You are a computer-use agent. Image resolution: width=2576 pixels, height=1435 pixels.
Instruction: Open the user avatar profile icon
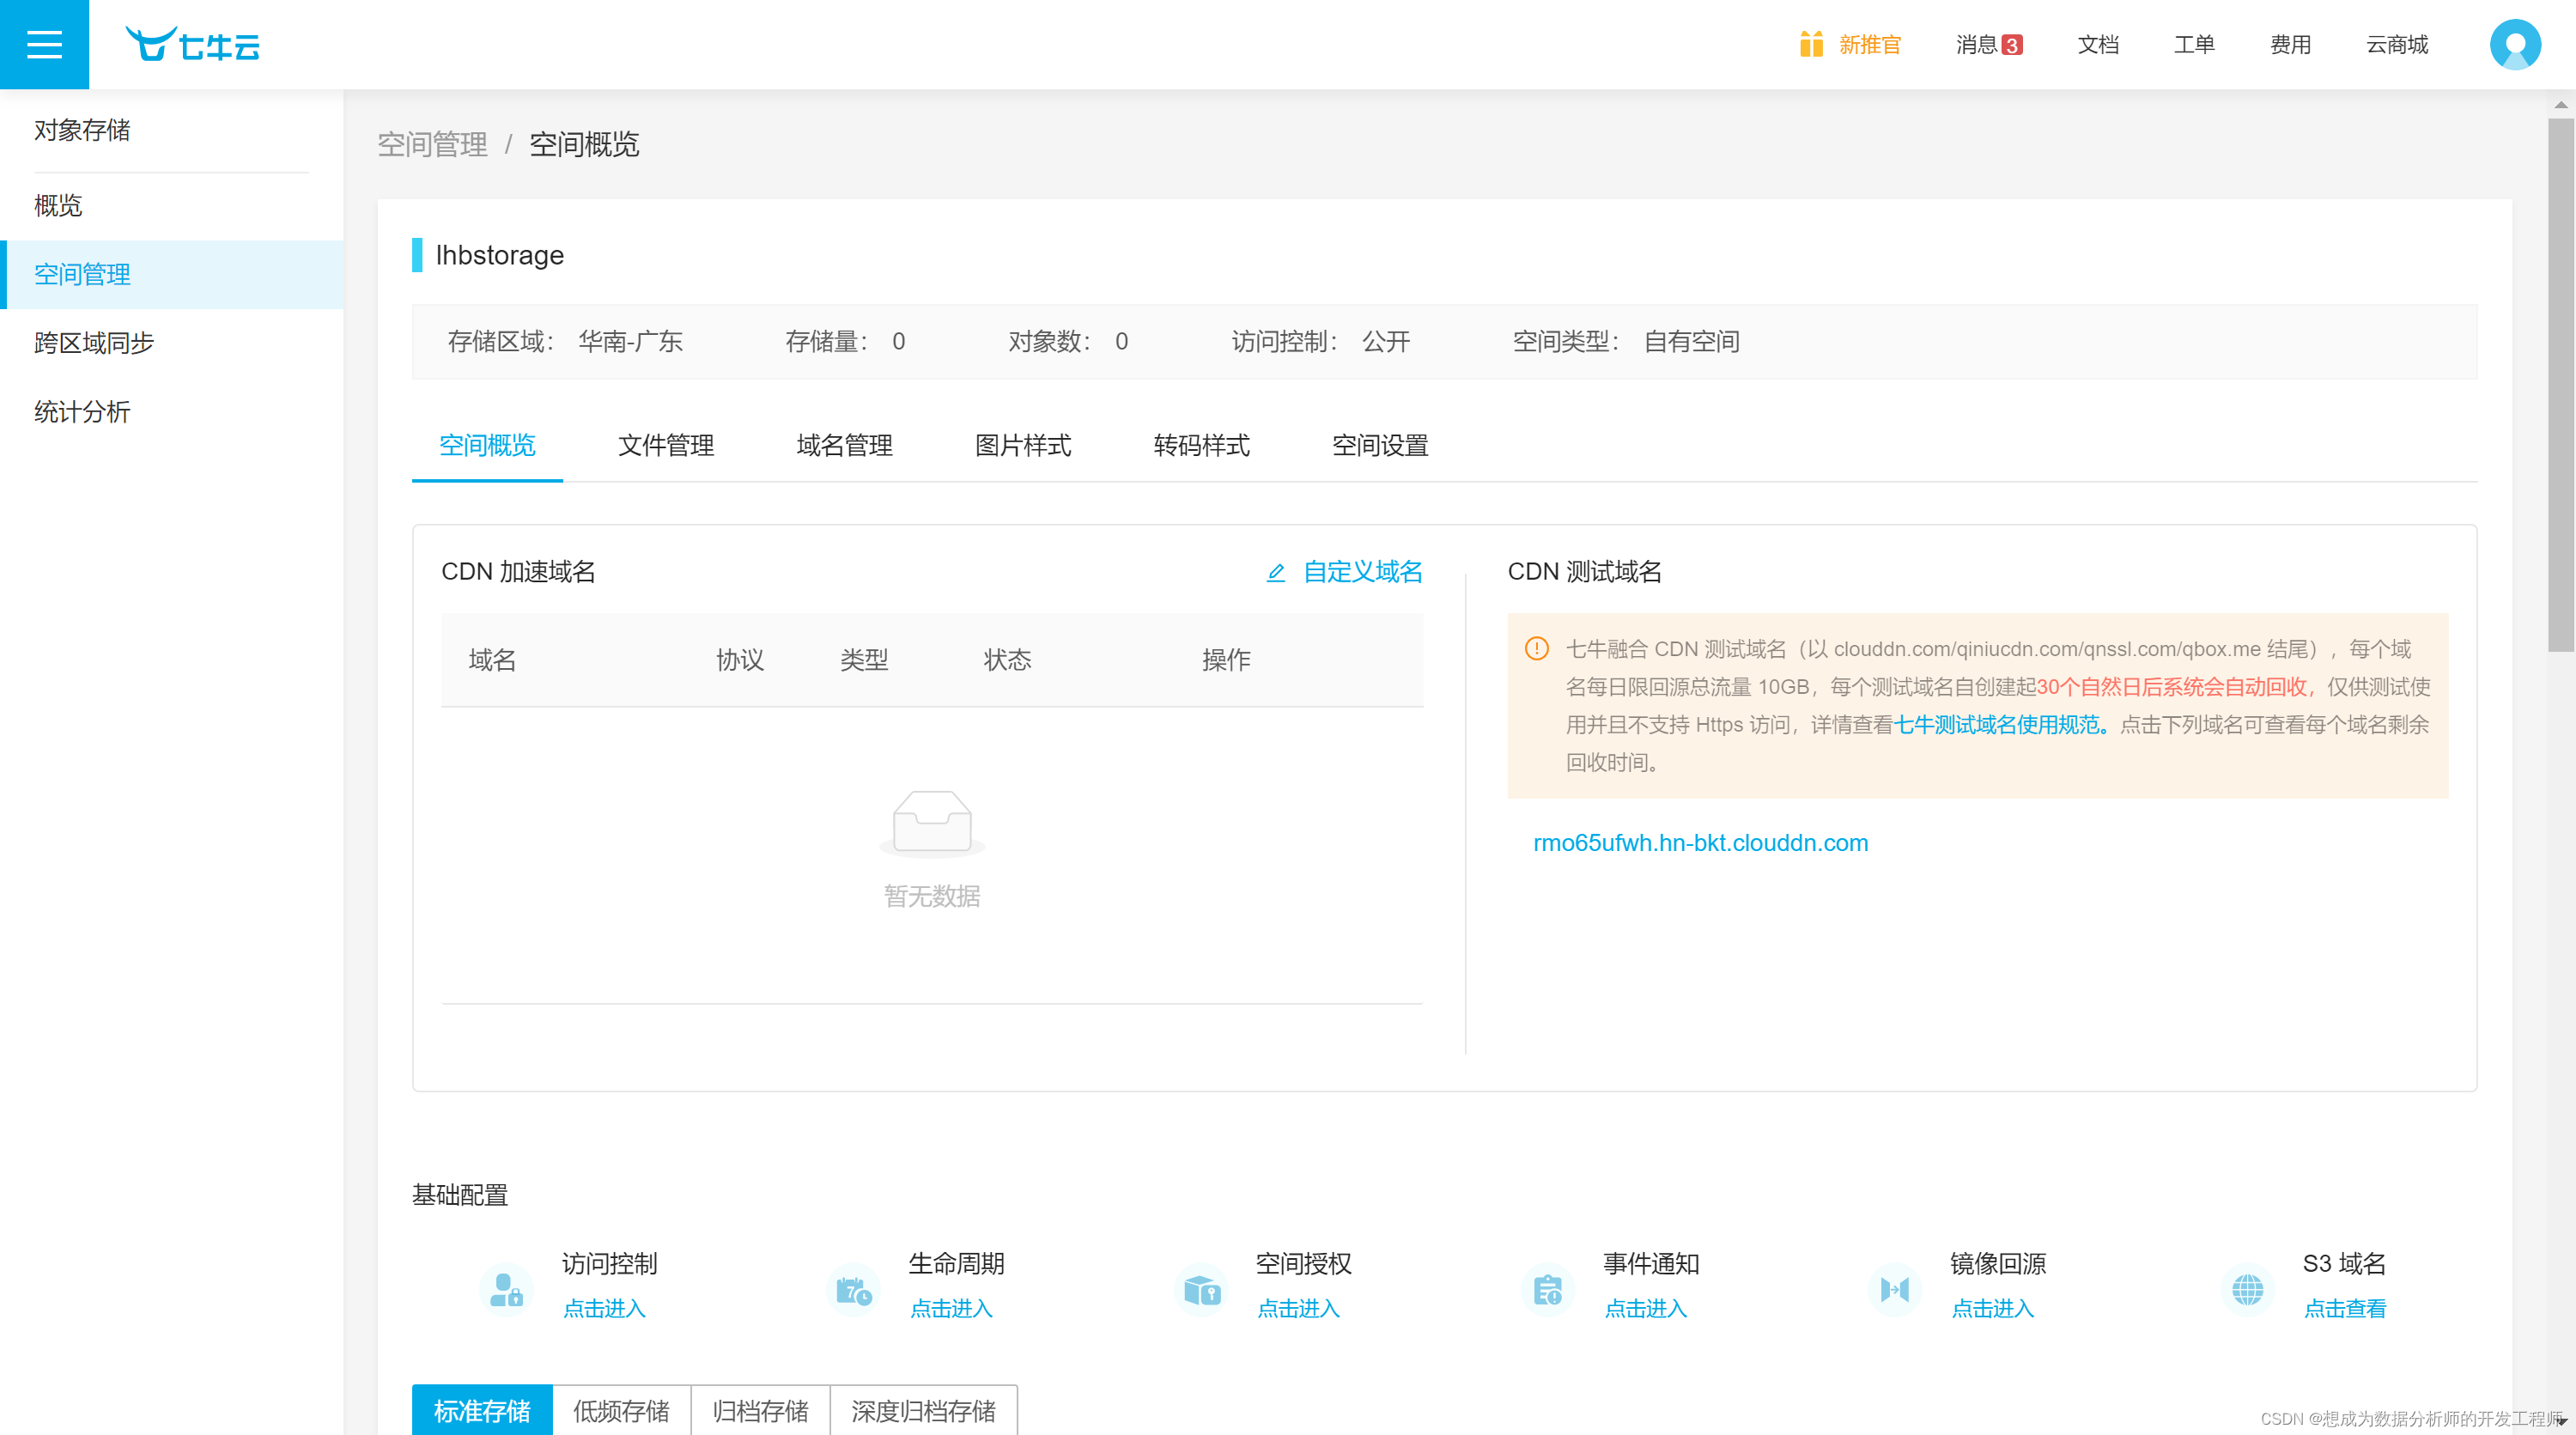2515,44
